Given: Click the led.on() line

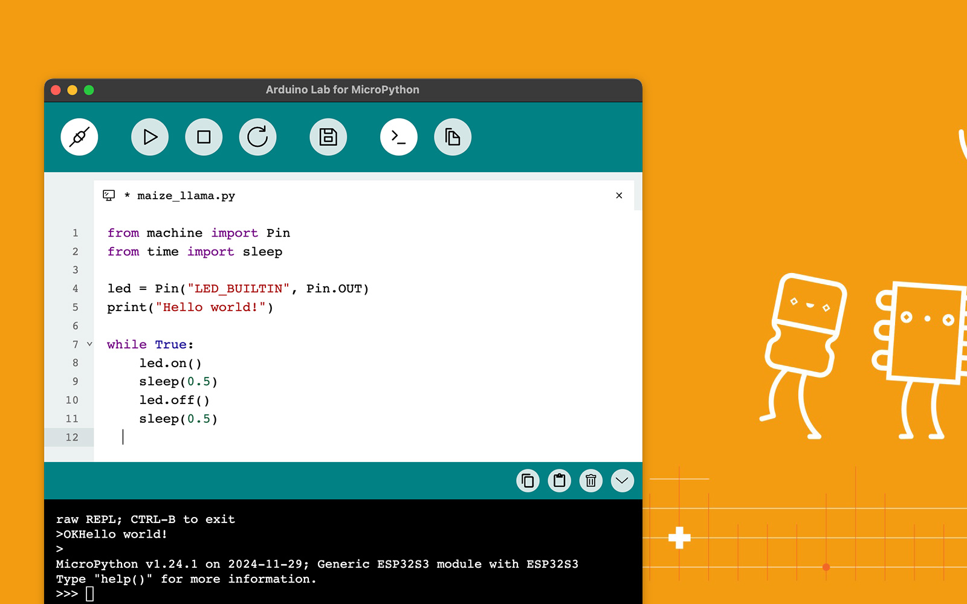Looking at the screenshot, I should point(170,363).
